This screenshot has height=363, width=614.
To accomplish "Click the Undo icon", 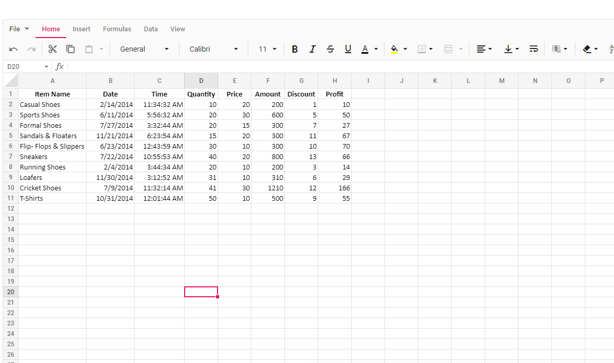I will click(x=14, y=49).
